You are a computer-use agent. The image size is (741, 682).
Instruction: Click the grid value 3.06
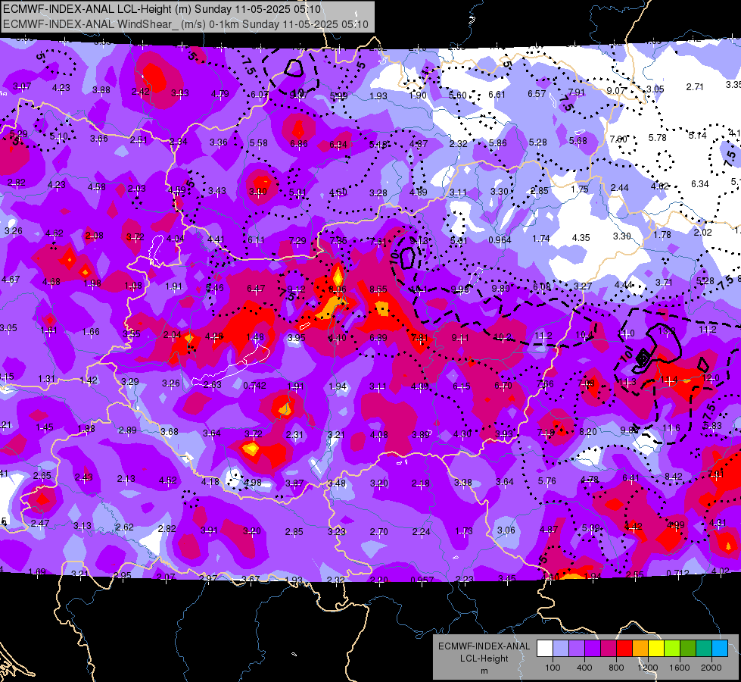click(506, 530)
